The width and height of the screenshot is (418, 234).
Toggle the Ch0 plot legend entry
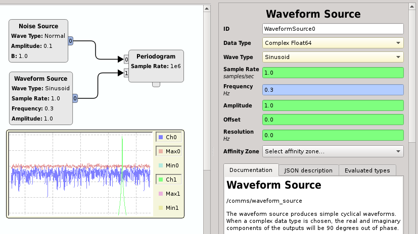pyautogui.click(x=167, y=137)
